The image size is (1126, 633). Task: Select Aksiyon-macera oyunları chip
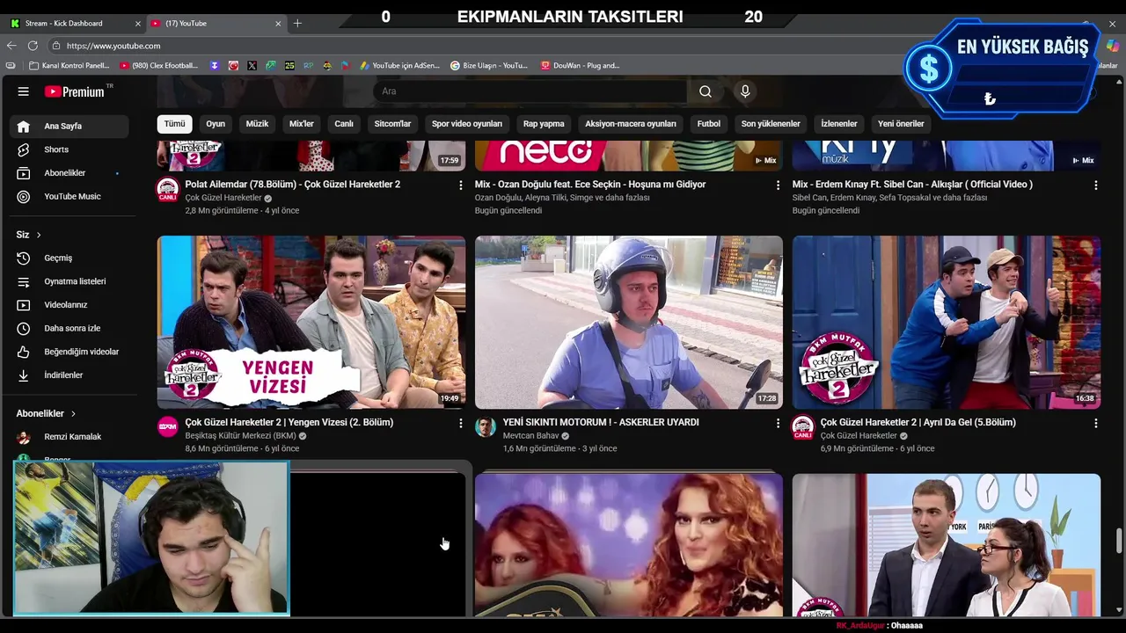pyautogui.click(x=631, y=124)
